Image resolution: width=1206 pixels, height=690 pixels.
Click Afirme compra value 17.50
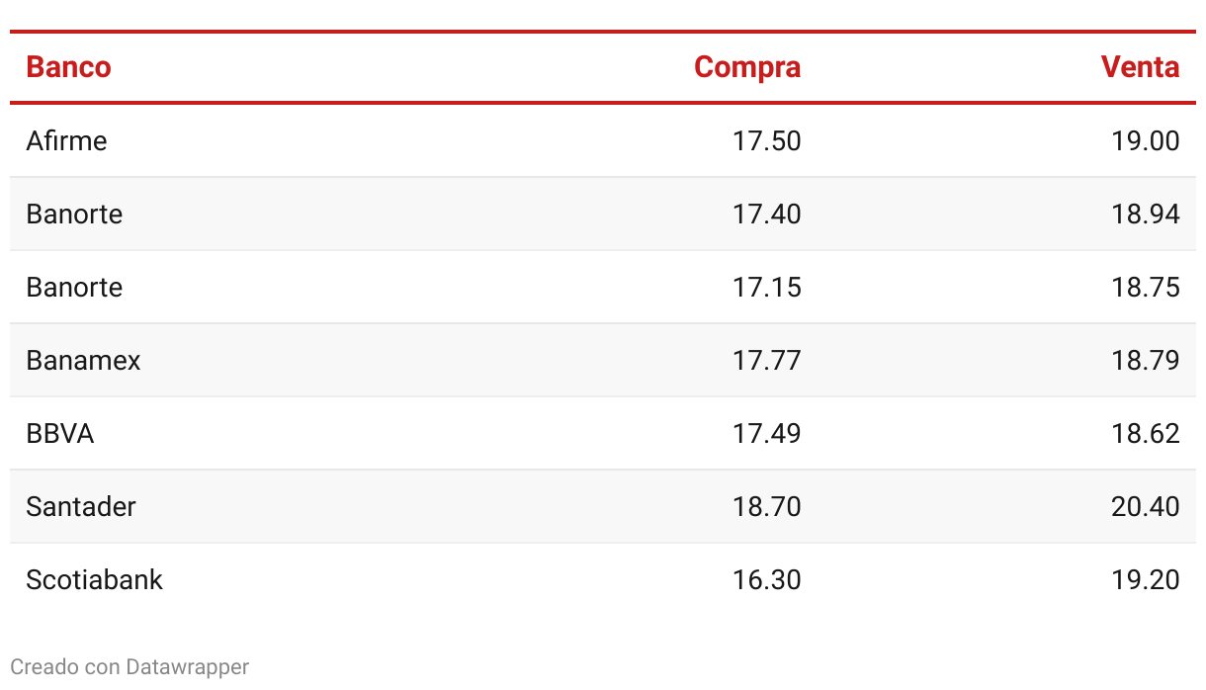[x=766, y=140]
